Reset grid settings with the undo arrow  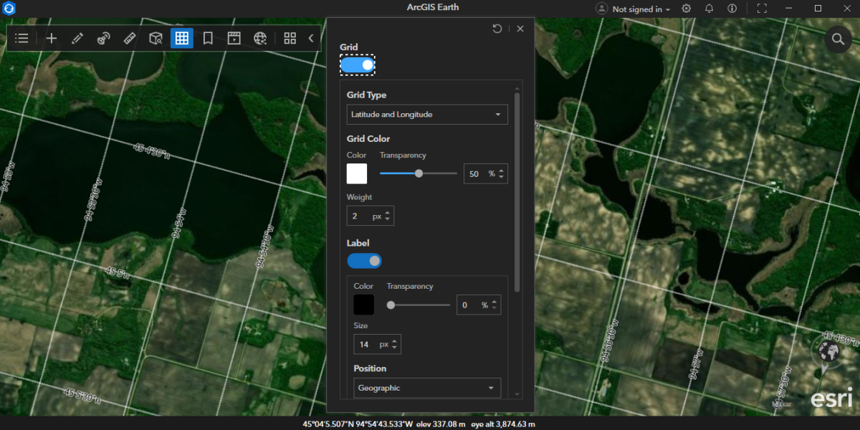497,29
